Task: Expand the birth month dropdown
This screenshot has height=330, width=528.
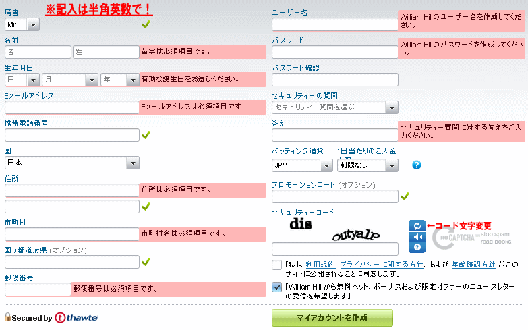Action: (71, 80)
